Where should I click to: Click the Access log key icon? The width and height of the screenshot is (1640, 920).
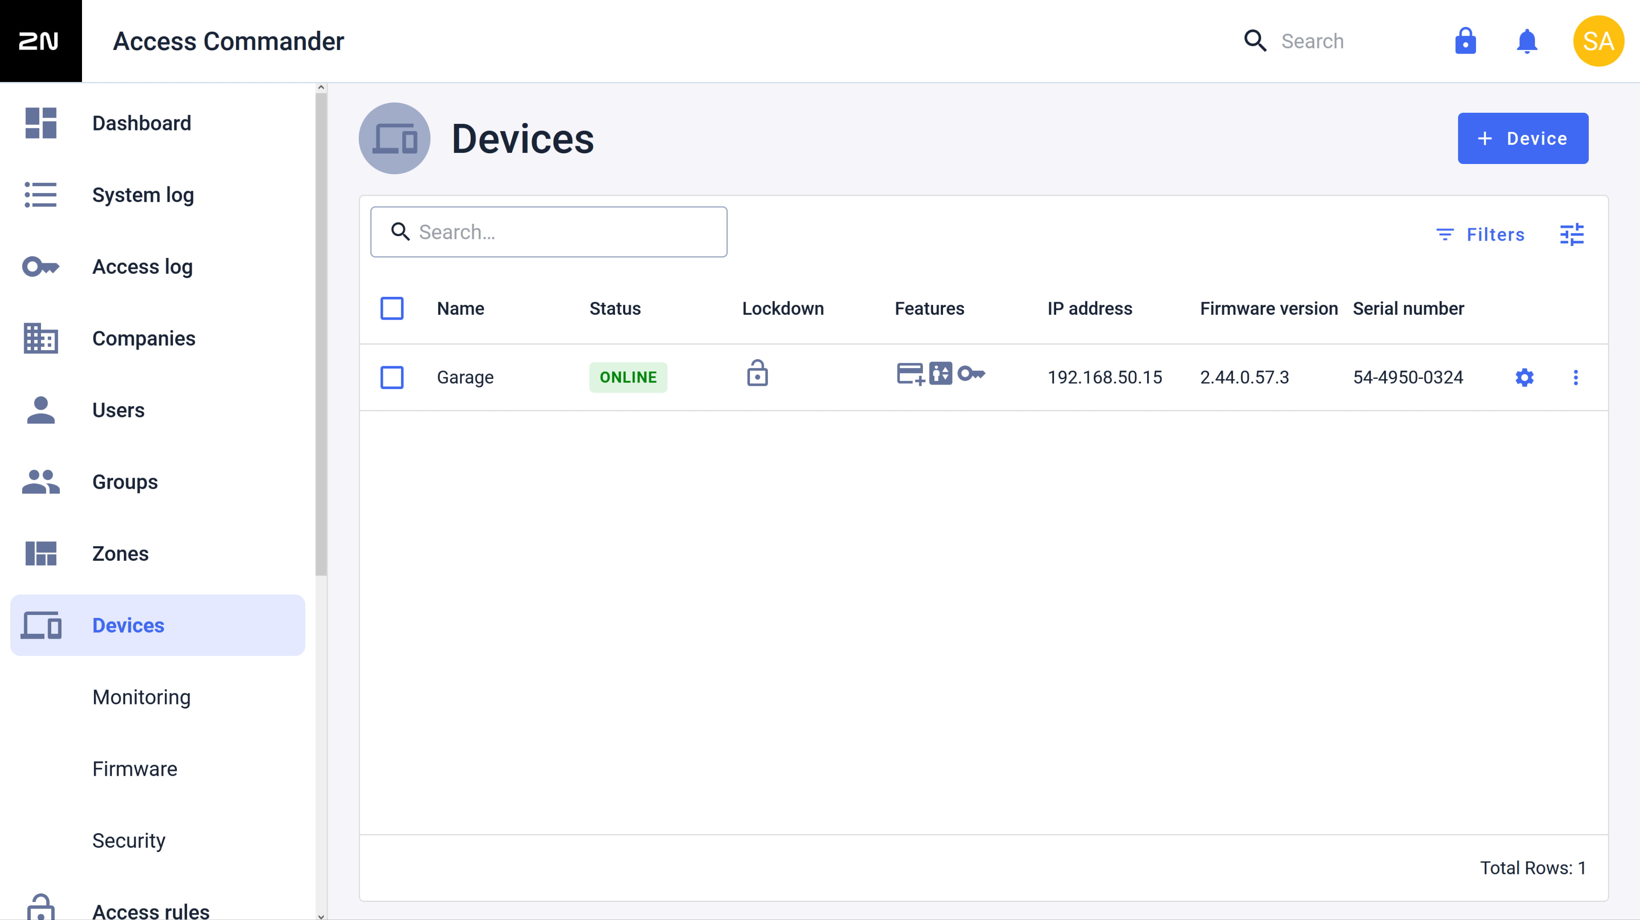point(41,266)
